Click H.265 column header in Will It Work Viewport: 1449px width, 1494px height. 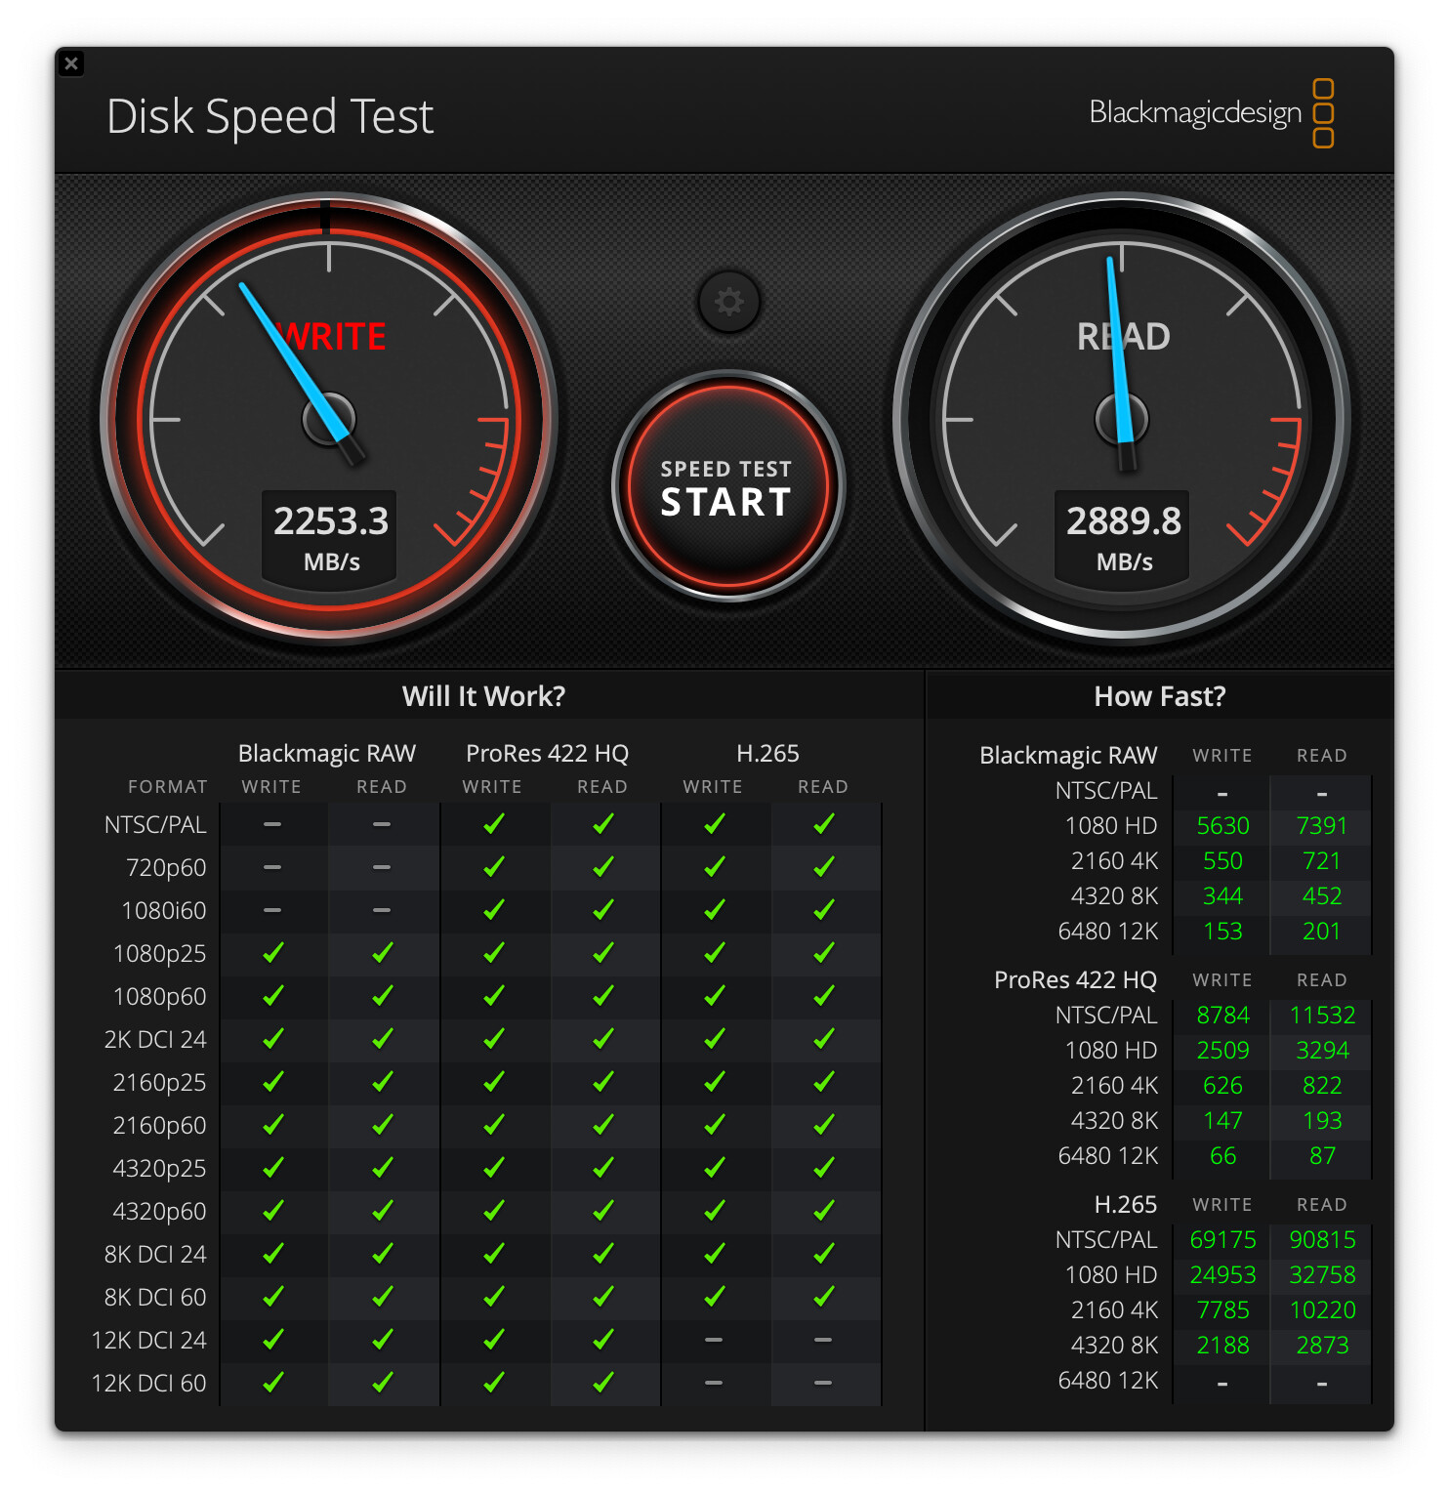pyautogui.click(x=767, y=754)
